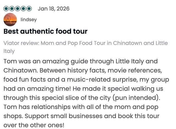Screen dimensions: 176x129
Task: Click the second rating bubble
Action: click(x=12, y=9)
